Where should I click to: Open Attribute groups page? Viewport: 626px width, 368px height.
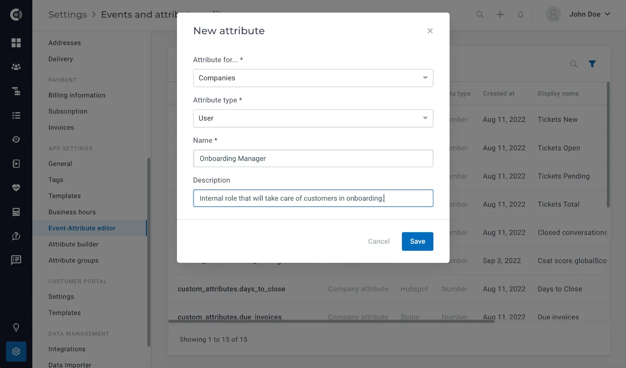point(73,260)
